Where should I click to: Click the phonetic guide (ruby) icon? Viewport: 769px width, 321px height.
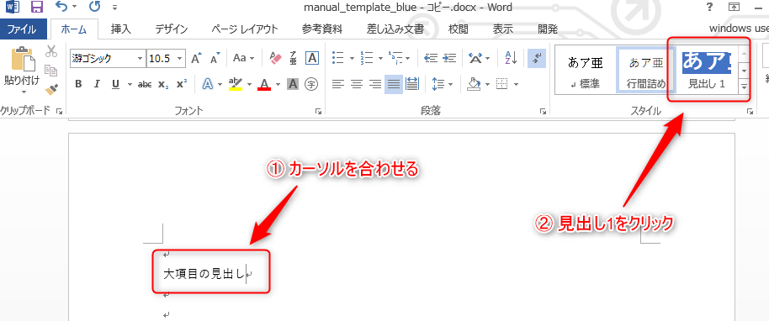294,58
